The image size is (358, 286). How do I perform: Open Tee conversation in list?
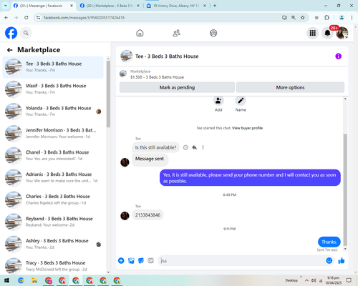pos(53,67)
